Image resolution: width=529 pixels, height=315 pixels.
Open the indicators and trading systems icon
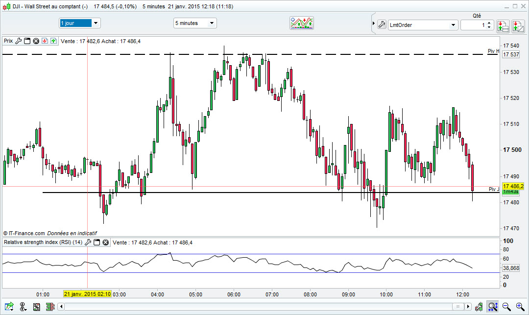pos(302,23)
